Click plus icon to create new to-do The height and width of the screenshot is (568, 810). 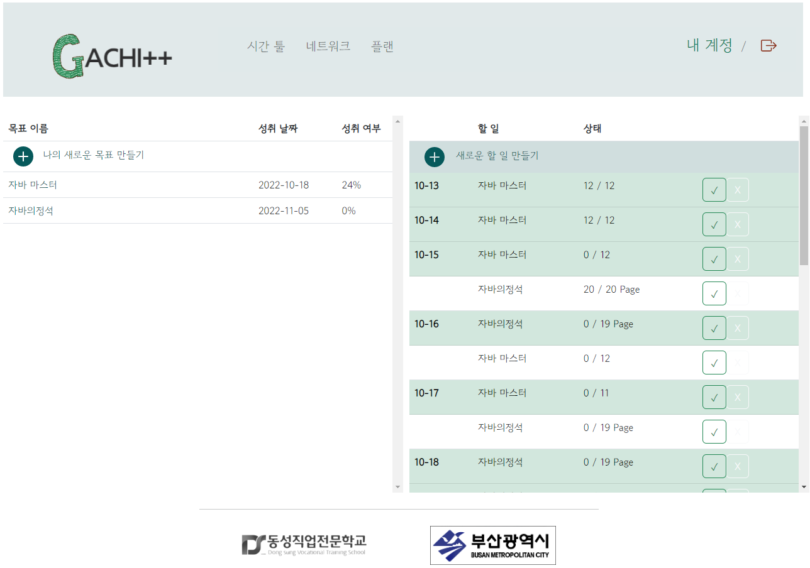click(435, 156)
